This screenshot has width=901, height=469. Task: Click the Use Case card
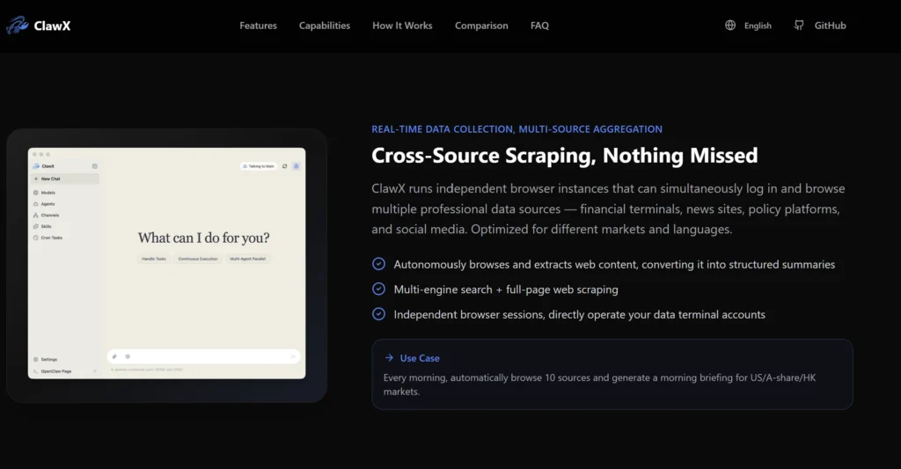click(612, 374)
